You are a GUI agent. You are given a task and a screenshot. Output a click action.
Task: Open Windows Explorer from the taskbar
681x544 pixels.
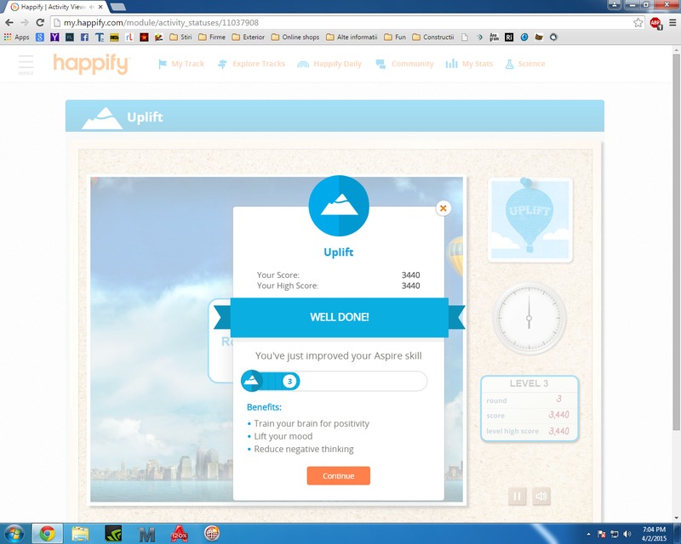coord(80,534)
